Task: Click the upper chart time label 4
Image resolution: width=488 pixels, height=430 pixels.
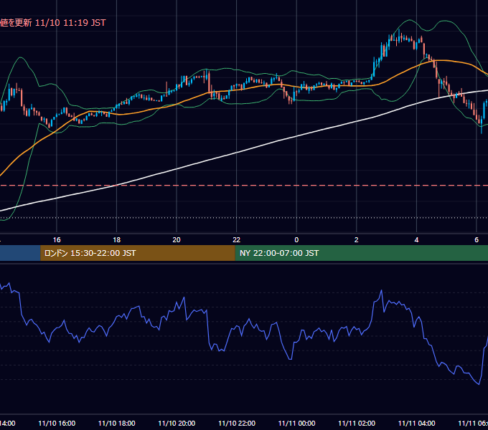Action: pyautogui.click(x=416, y=240)
